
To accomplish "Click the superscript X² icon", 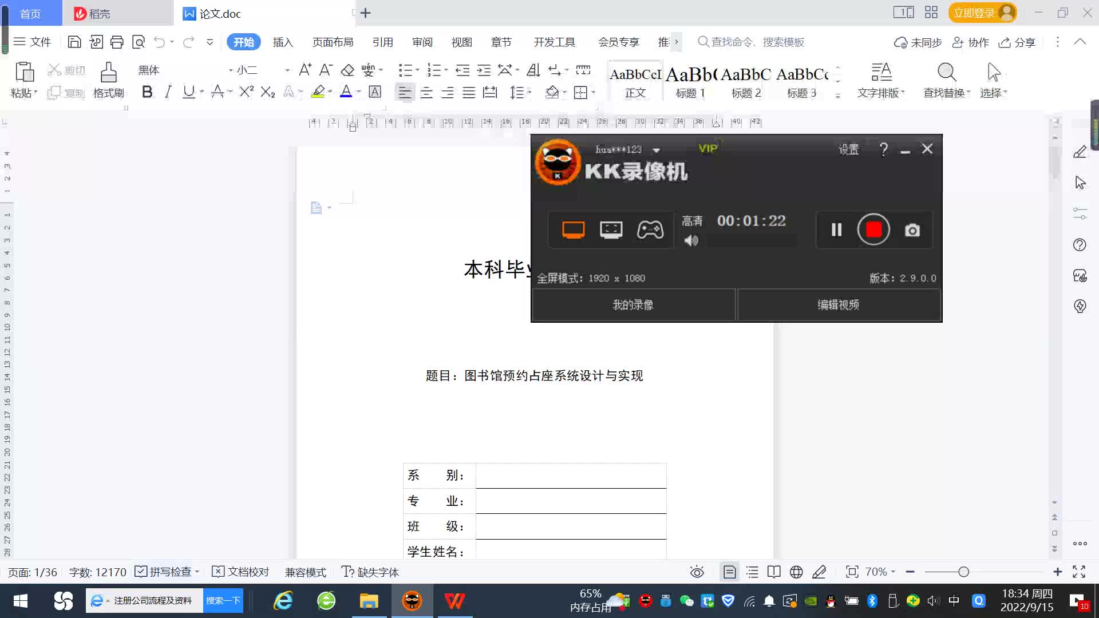I will point(246,92).
